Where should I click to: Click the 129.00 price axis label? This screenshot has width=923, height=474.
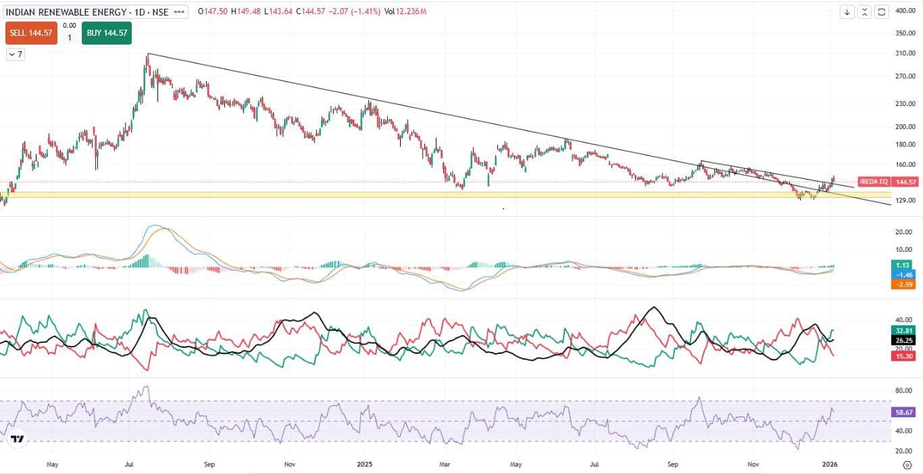[905, 201]
